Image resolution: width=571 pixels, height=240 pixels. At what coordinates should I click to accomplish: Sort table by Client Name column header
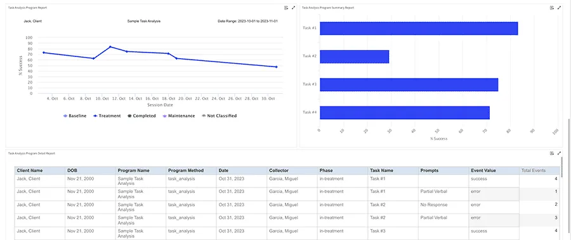click(x=40, y=170)
